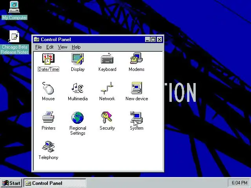Open the File menu
The image size is (251, 188).
[x=38, y=47]
